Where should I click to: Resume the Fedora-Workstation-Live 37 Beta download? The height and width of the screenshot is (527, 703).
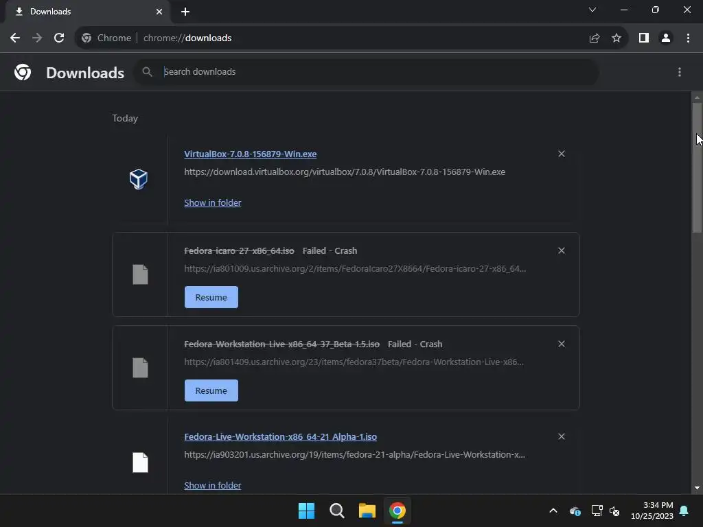[211, 390]
